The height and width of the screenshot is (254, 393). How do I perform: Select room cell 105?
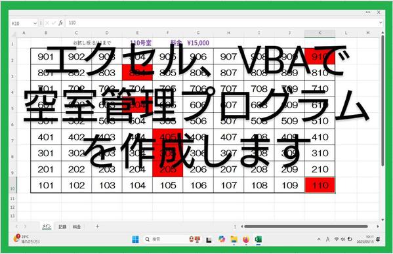pos(168,185)
